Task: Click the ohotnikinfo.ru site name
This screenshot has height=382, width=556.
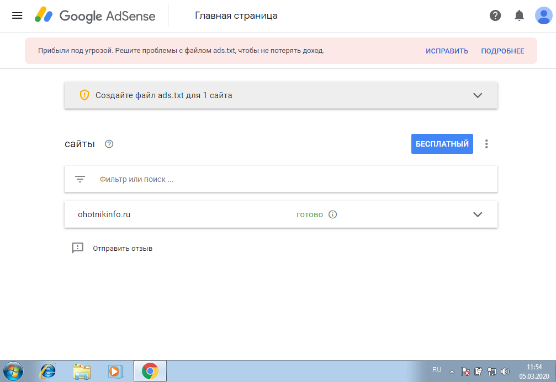Action: 104,214
